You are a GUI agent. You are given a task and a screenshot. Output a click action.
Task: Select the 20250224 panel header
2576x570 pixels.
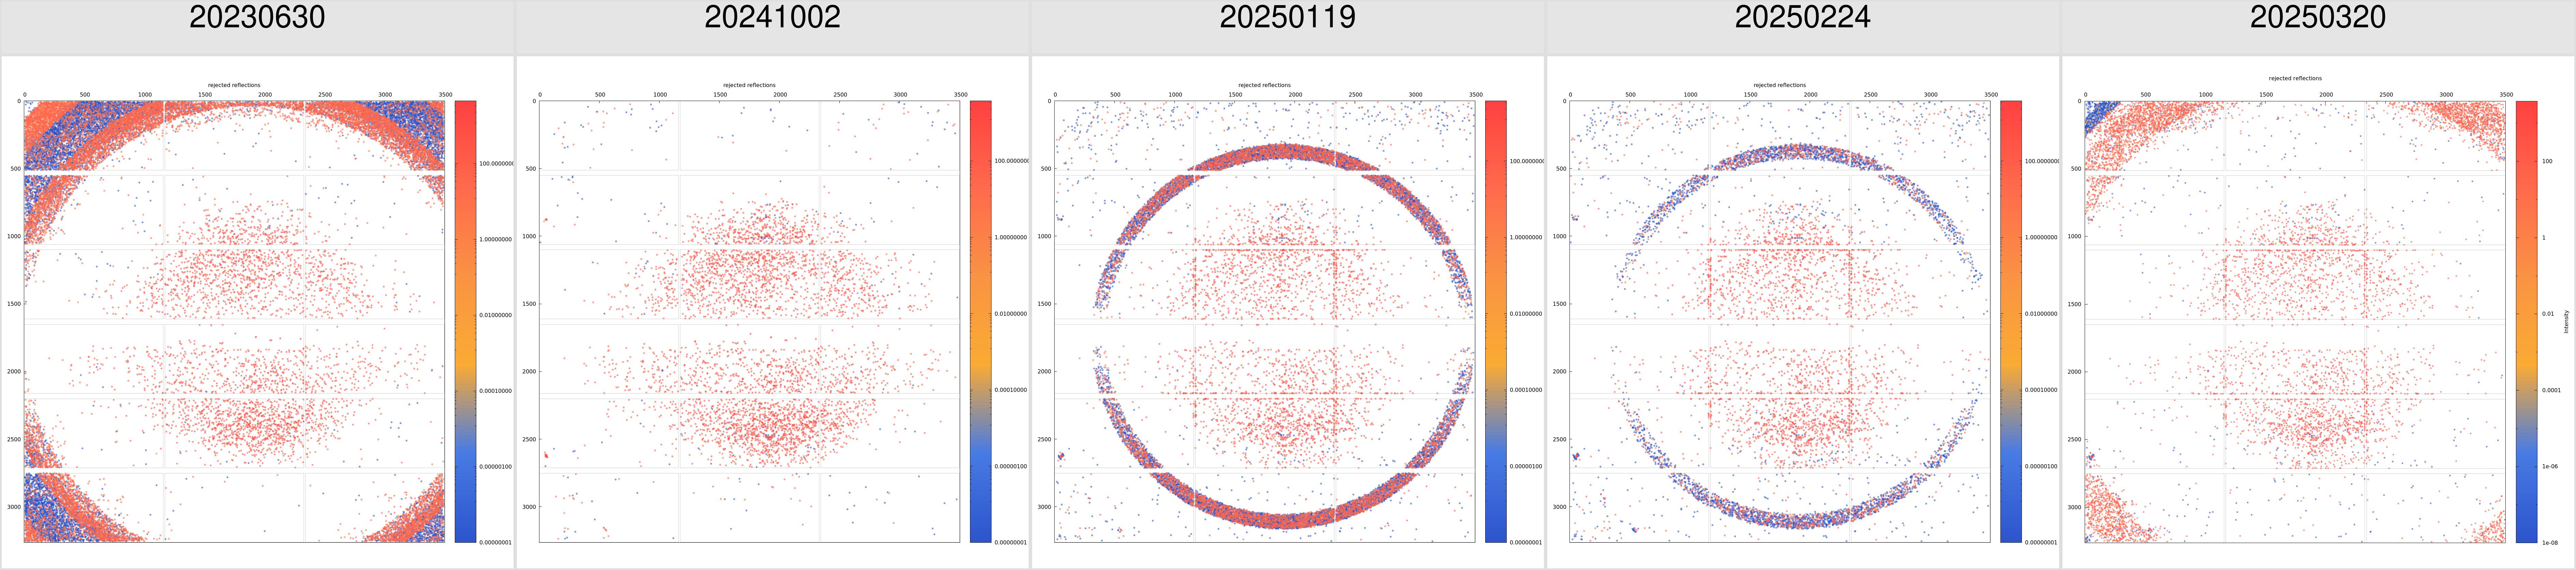(1803, 27)
